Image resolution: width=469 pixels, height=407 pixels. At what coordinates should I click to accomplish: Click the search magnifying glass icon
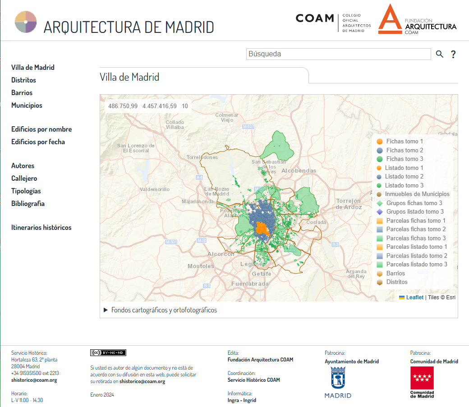click(x=440, y=55)
